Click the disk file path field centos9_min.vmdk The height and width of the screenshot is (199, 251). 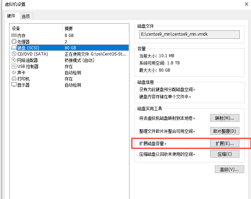[x=189, y=34]
